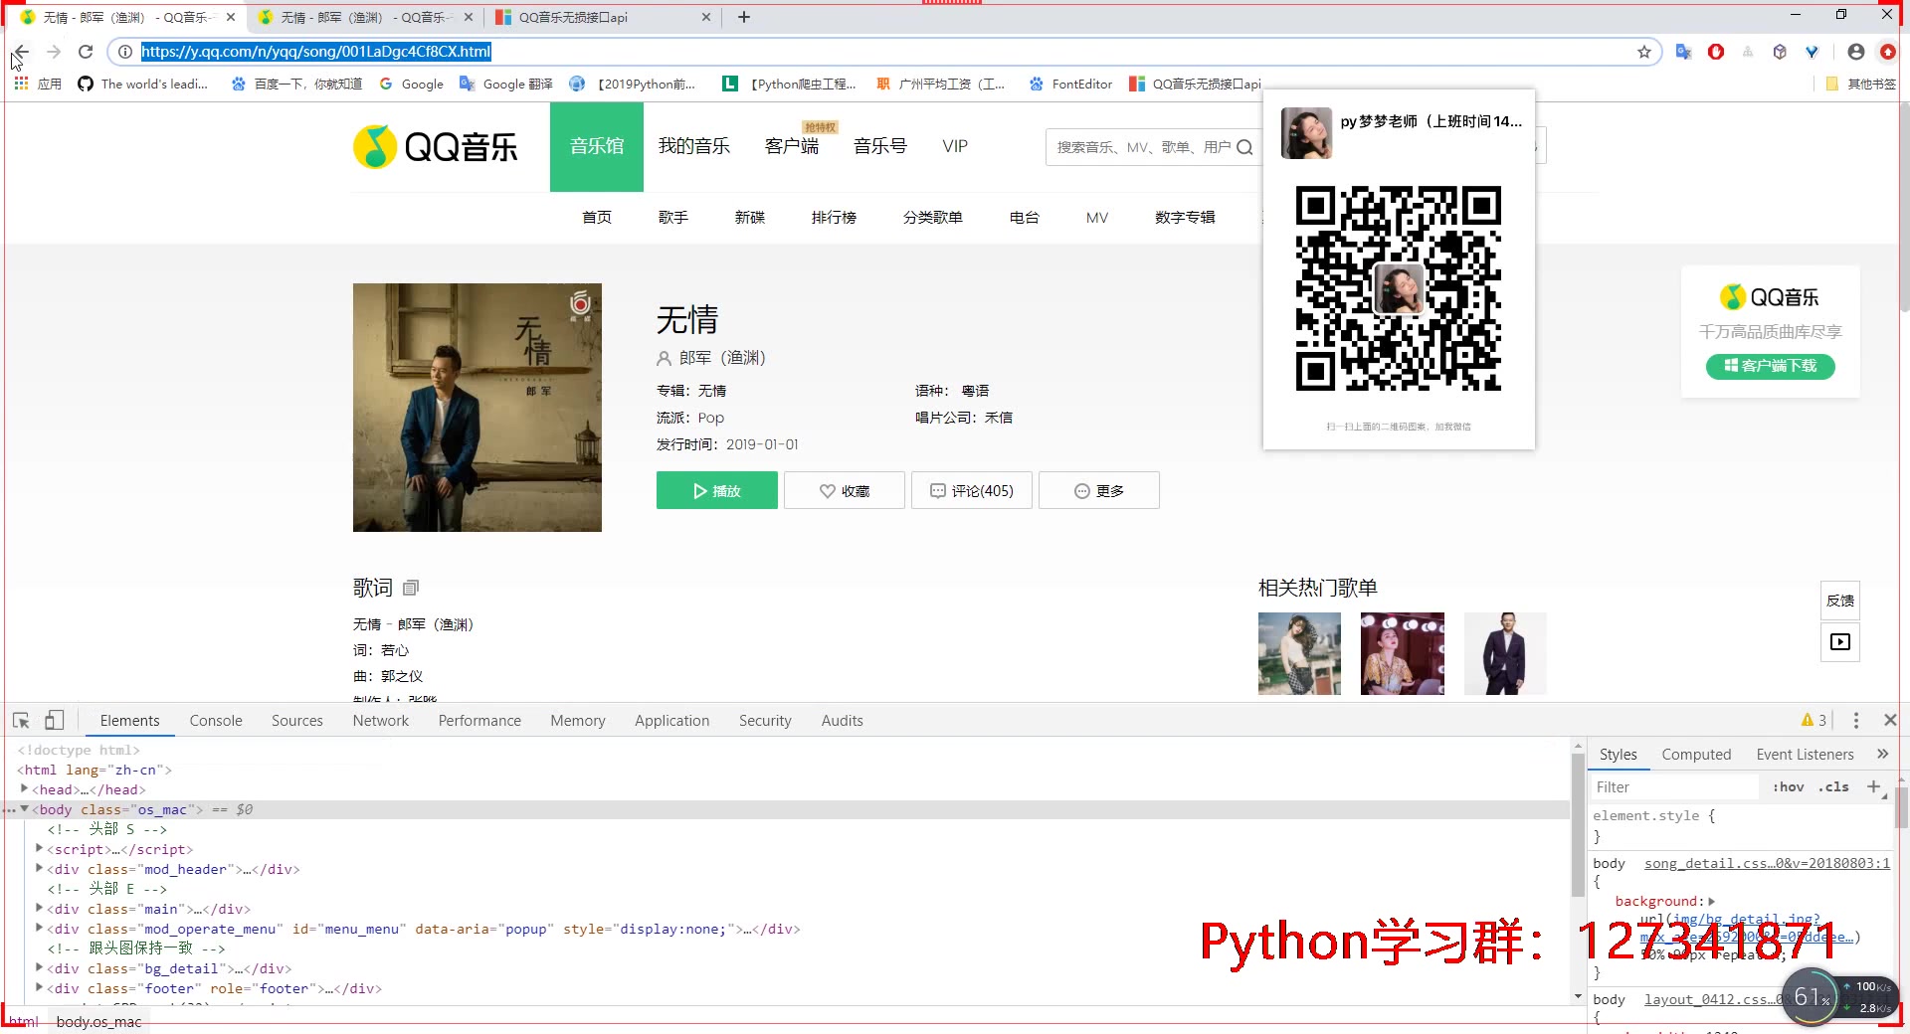Close the QQ音乐无损接口api tab
The image size is (1910, 1034).
706,17
